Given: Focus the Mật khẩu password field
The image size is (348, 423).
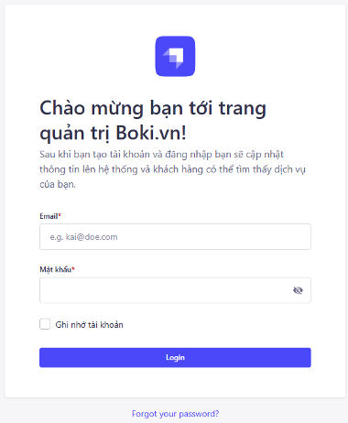Looking at the screenshot, I should click(175, 290).
